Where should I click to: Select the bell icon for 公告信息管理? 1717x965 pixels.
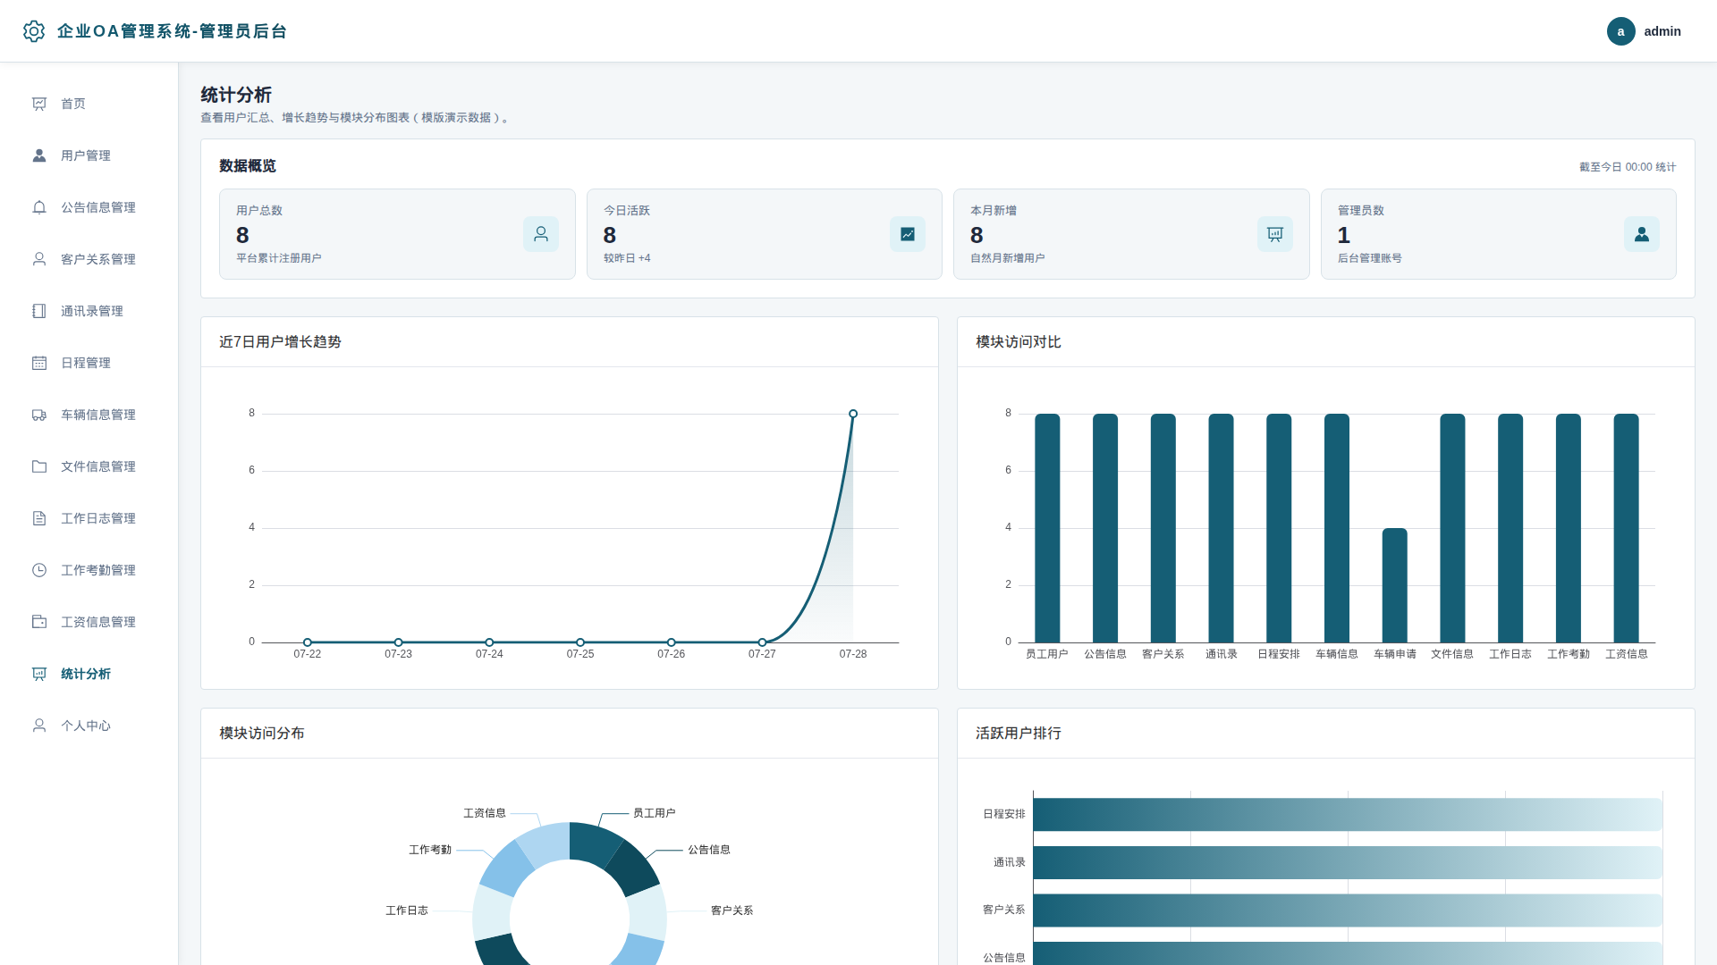[39, 207]
